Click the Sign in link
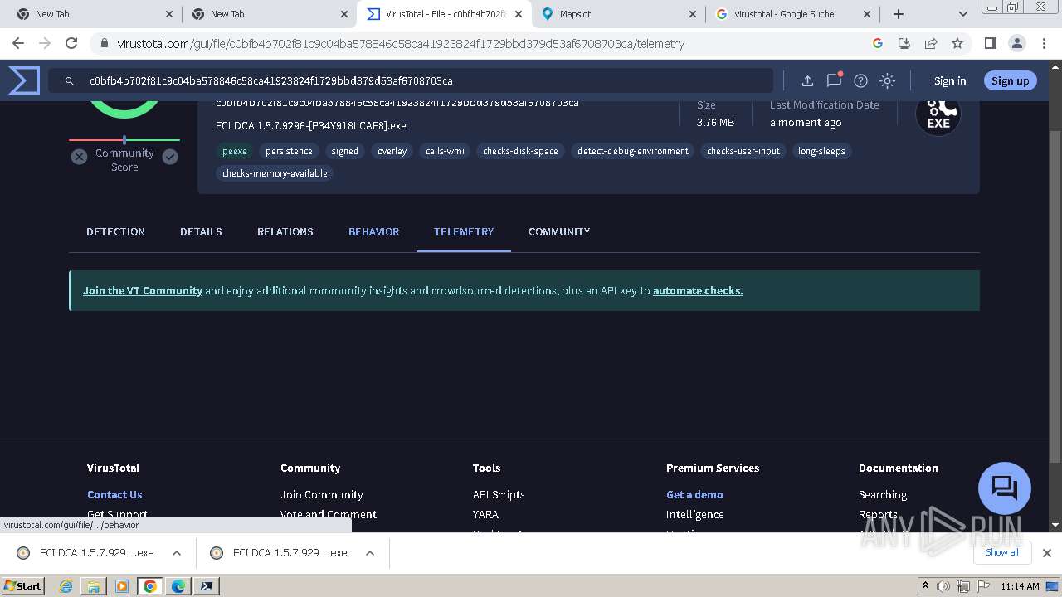The height and width of the screenshot is (597, 1062). 950,80
